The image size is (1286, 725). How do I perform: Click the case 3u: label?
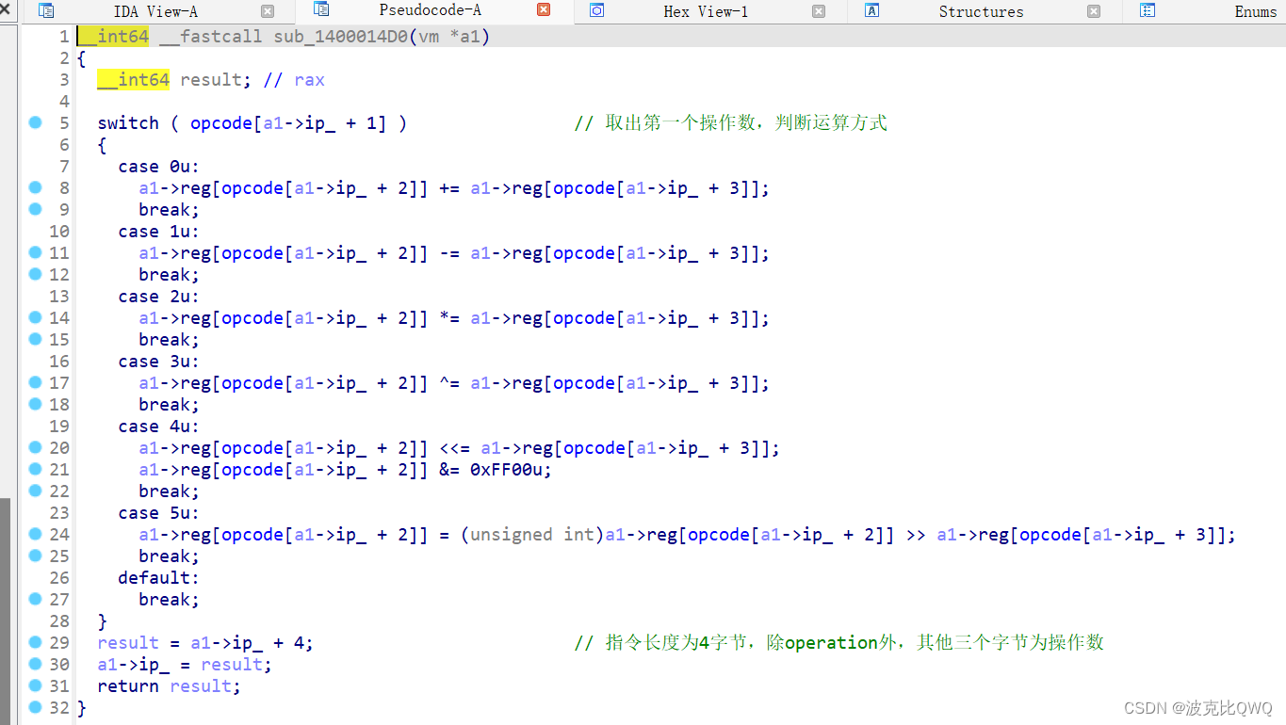click(159, 362)
